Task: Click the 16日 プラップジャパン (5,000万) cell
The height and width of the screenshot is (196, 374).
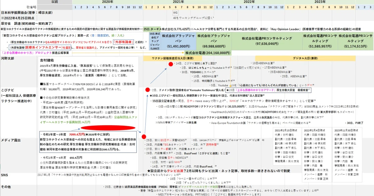Action: coord(154,41)
